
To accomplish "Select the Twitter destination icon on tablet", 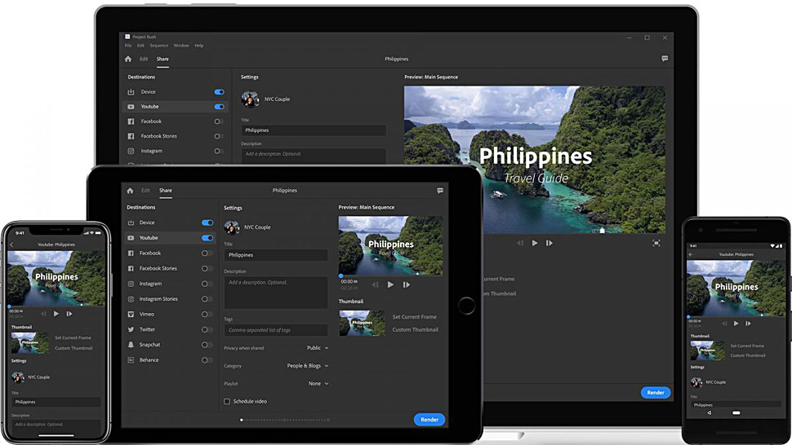I will (131, 329).
